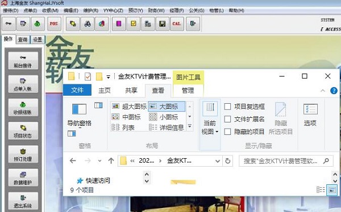Open the quick access toolbar customize arrow
This screenshot has height=212, width=341.
[x=109, y=77]
